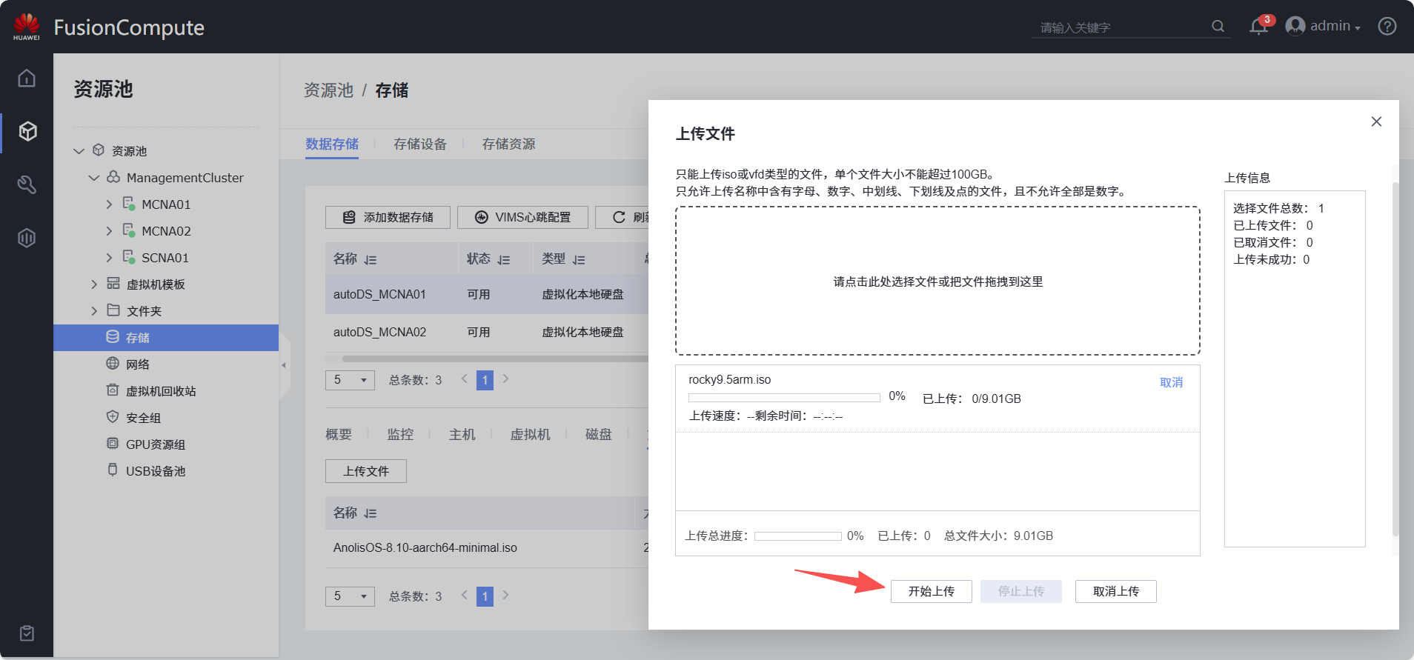
Task: Select the autoDS_MCNA02 table row
Action: pyautogui.click(x=487, y=332)
